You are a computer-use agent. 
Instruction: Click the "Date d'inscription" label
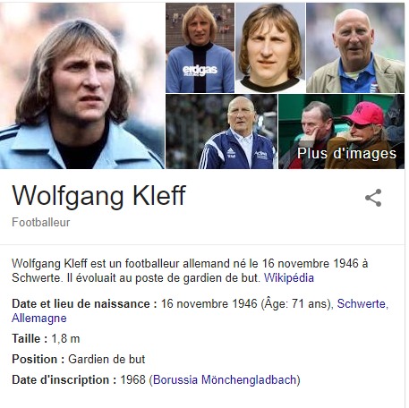point(64,380)
